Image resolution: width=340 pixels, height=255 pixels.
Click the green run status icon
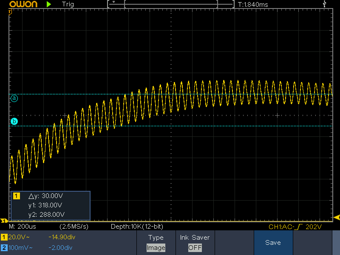pyautogui.click(x=49, y=4)
